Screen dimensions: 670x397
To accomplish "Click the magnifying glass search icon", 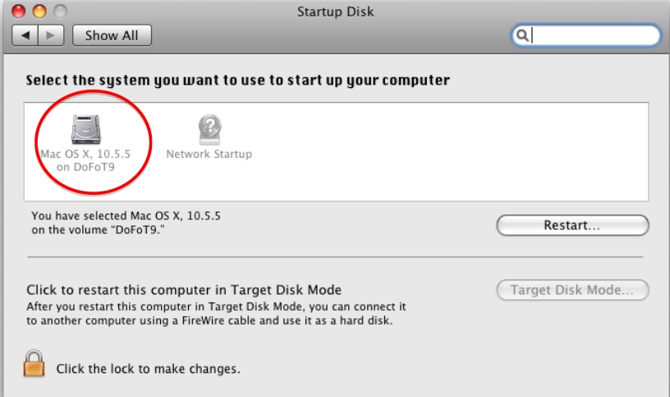I will [x=522, y=35].
